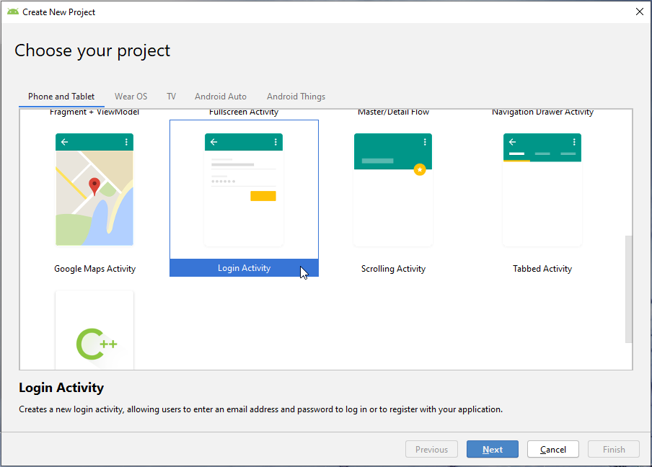Pick the Tabbed Activity template thumbnail
The width and height of the screenshot is (652, 467).
[x=542, y=190]
